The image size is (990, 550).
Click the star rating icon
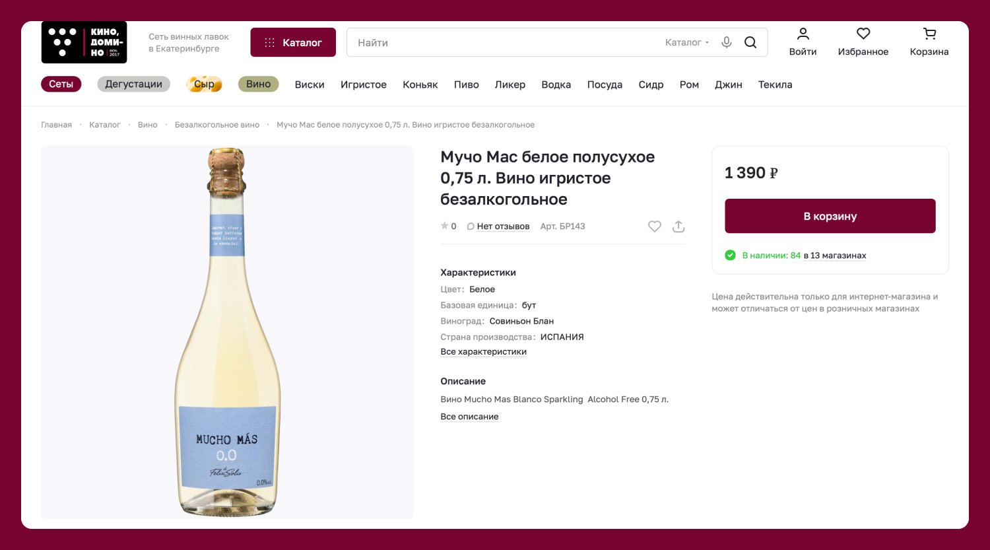click(445, 226)
